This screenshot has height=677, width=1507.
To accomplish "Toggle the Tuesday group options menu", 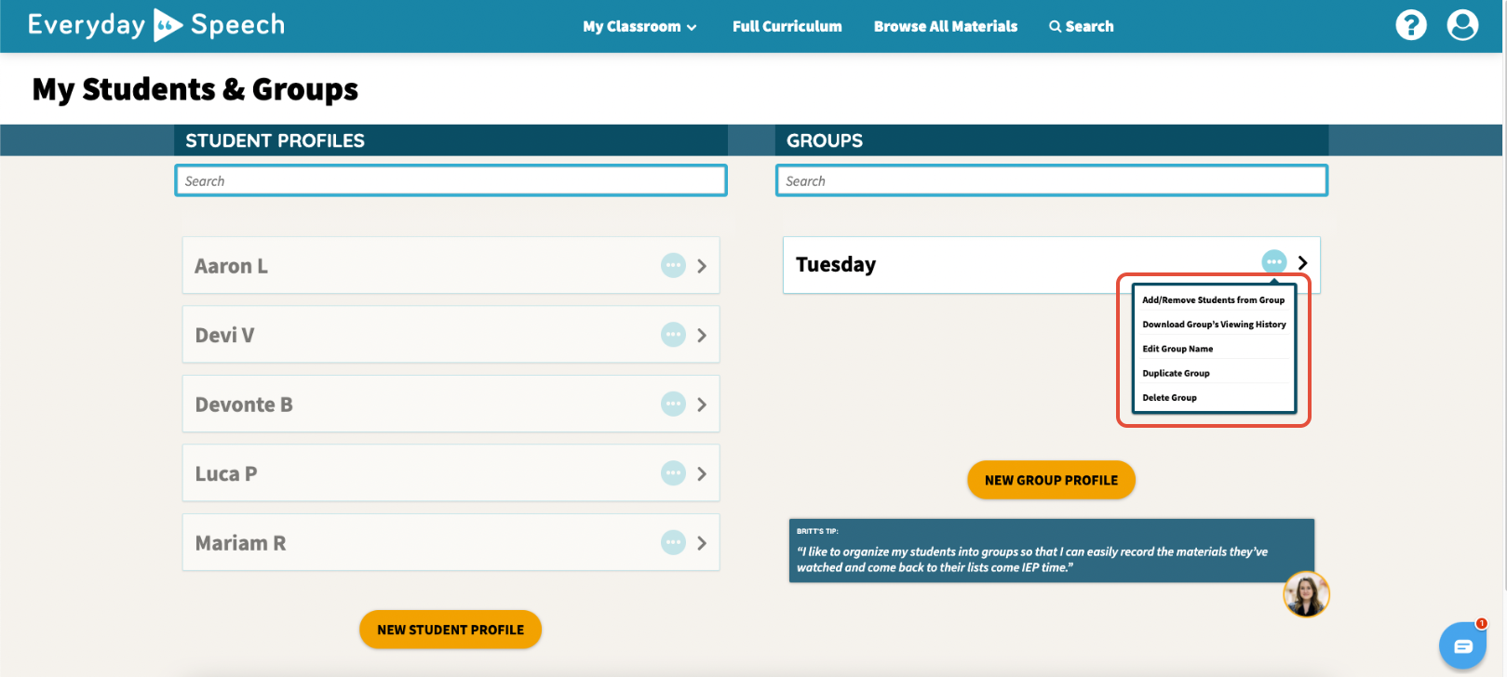I will coord(1274,262).
